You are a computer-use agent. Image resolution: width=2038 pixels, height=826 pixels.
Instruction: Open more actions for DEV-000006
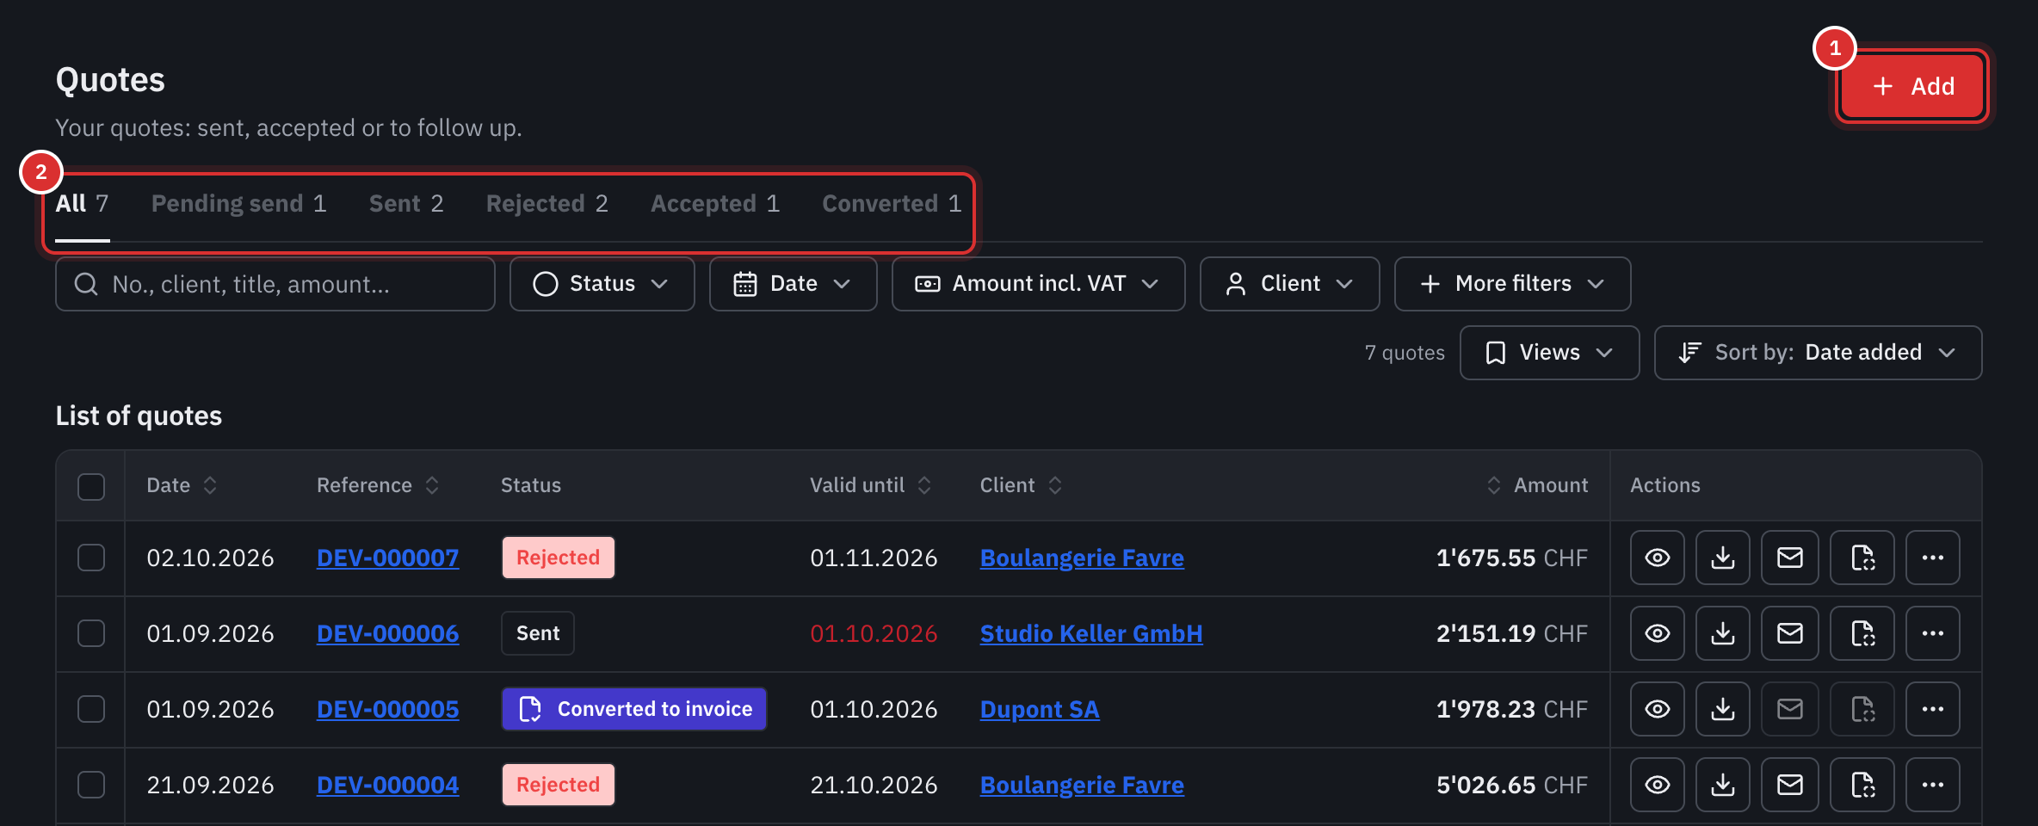point(1932,633)
